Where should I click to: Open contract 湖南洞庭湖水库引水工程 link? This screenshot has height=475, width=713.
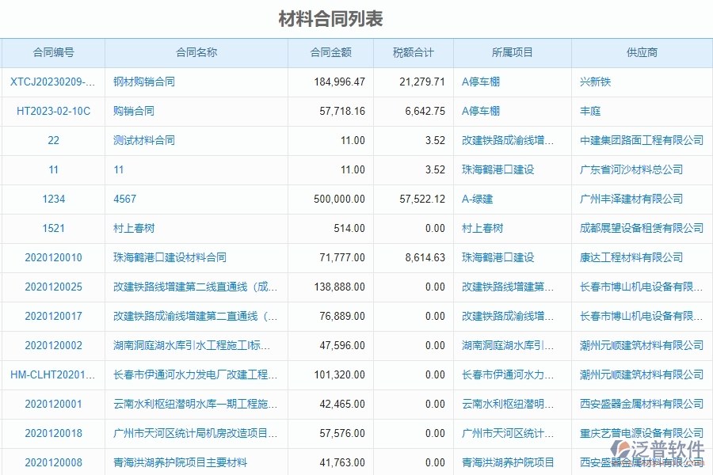(x=196, y=345)
